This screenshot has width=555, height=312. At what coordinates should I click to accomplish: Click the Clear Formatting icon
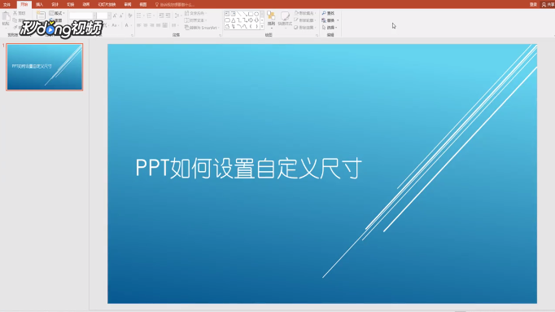[130, 15]
